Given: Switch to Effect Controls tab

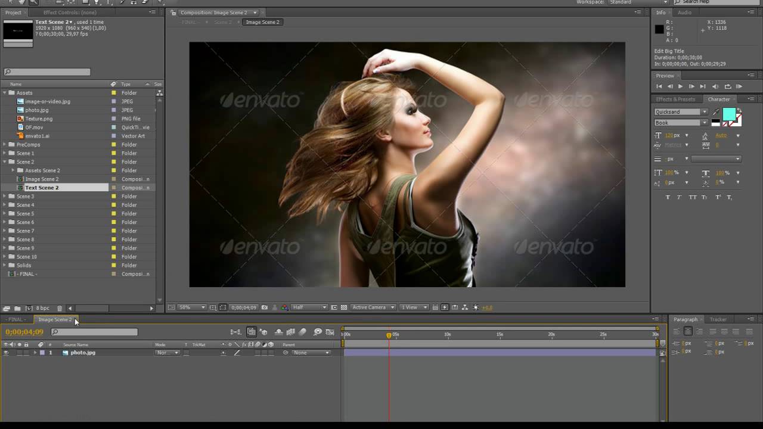Looking at the screenshot, I should click(x=70, y=13).
